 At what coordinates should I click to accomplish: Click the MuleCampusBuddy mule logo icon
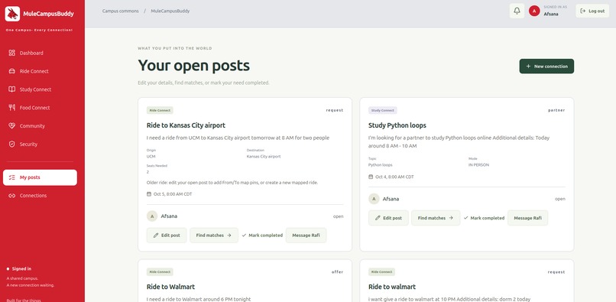point(12,14)
